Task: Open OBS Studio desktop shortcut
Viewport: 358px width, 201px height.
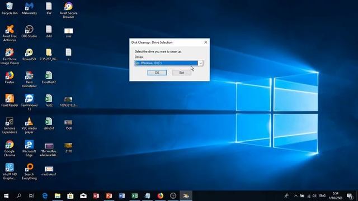Action: 29,32
